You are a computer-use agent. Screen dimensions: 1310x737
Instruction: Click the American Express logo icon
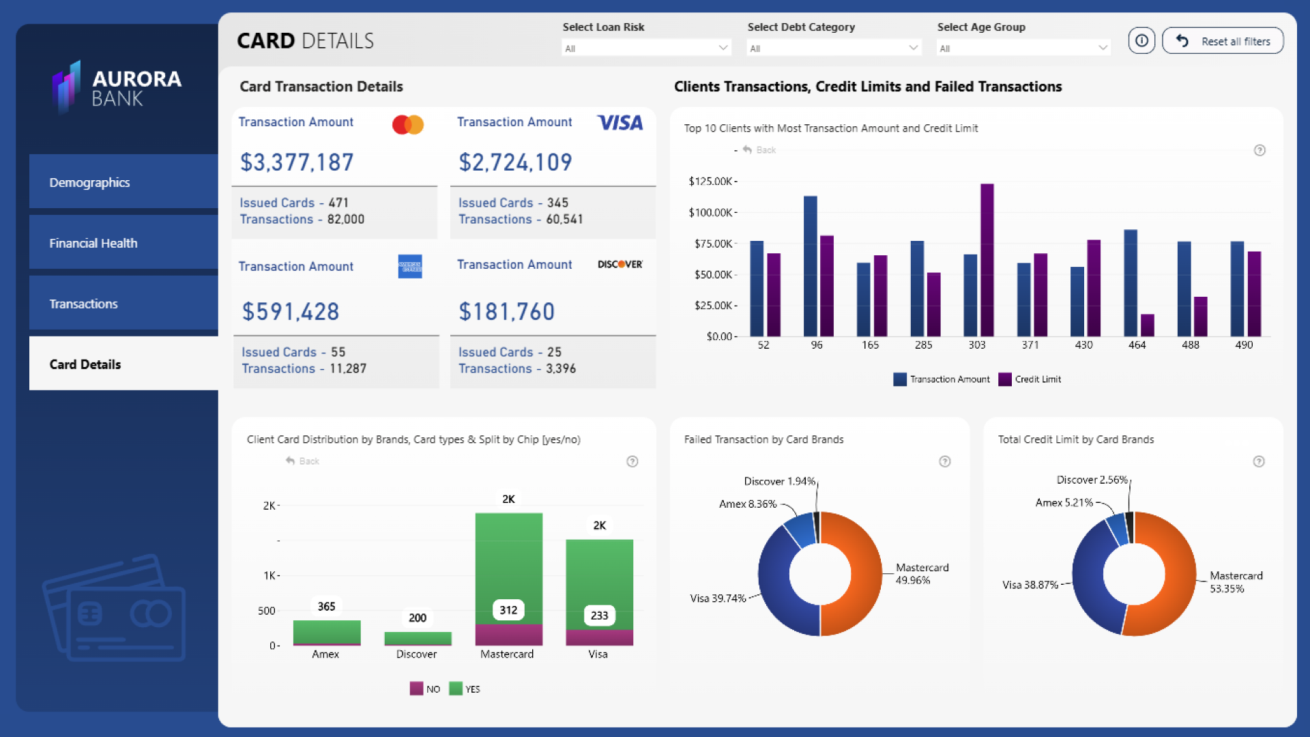click(x=409, y=266)
